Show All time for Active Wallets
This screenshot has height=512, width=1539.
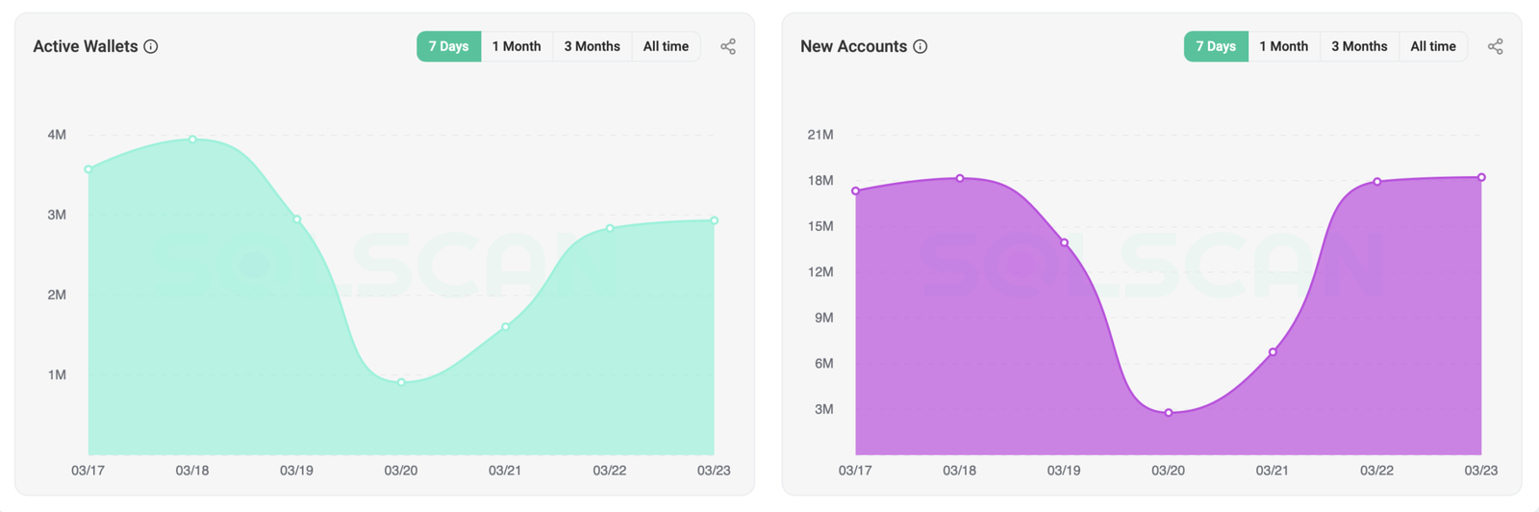[666, 46]
